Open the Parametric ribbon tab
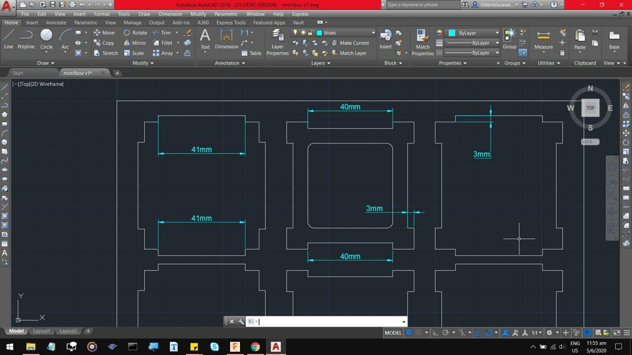 coord(86,23)
